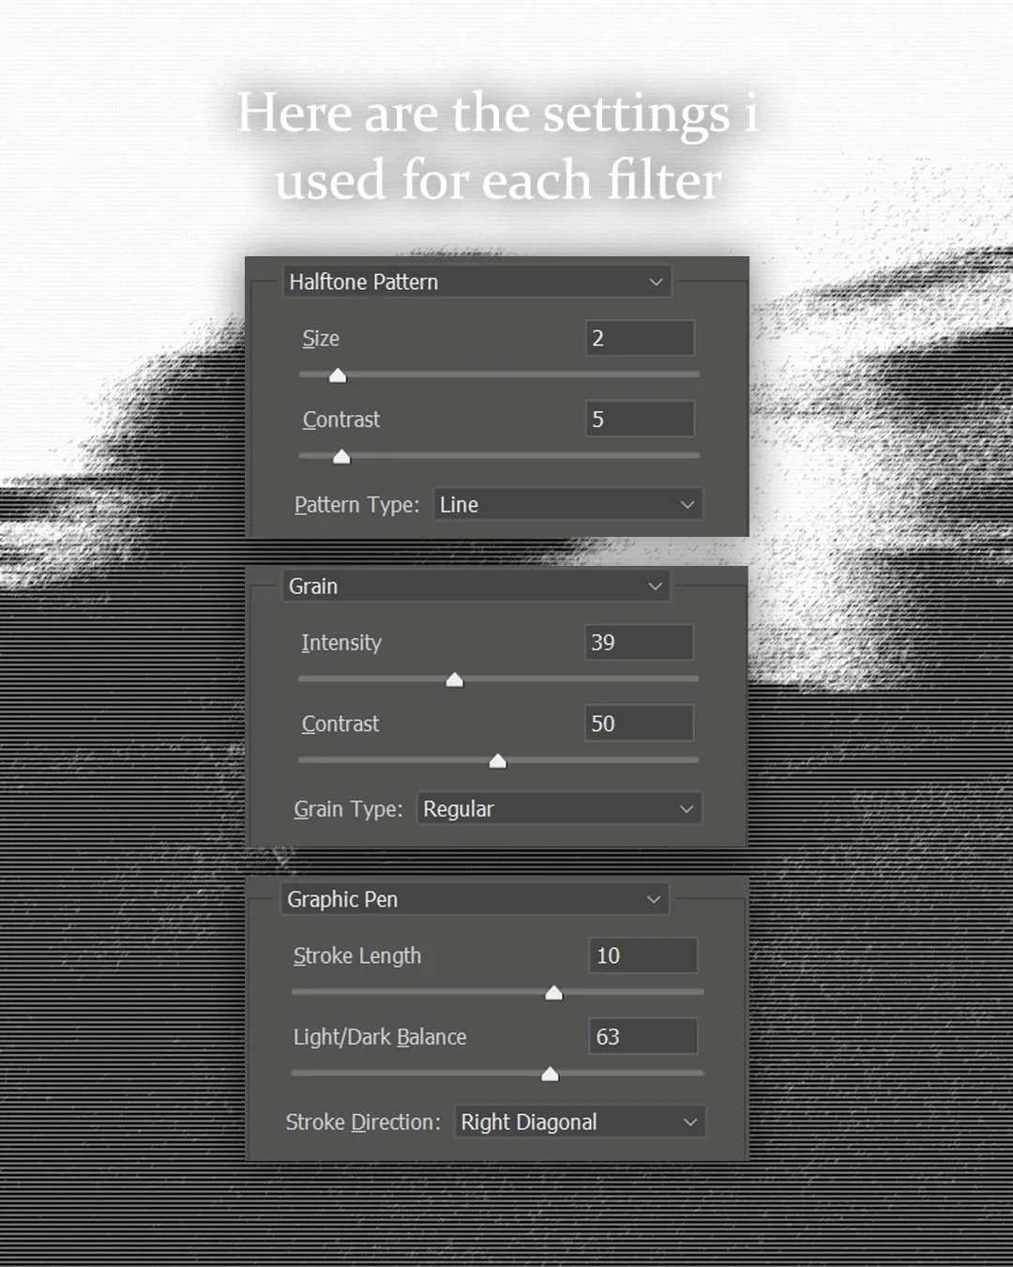Viewport: 1013px width, 1267px height.
Task: Click the Grain Contrast value field
Action: pos(639,724)
